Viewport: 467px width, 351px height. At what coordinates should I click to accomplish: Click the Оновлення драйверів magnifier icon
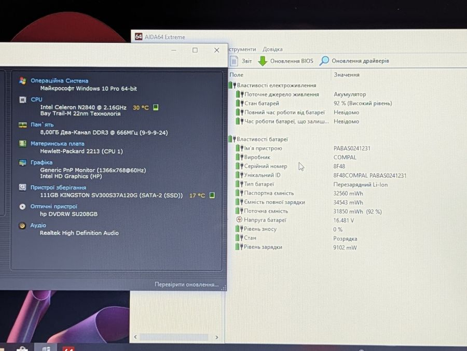324,61
